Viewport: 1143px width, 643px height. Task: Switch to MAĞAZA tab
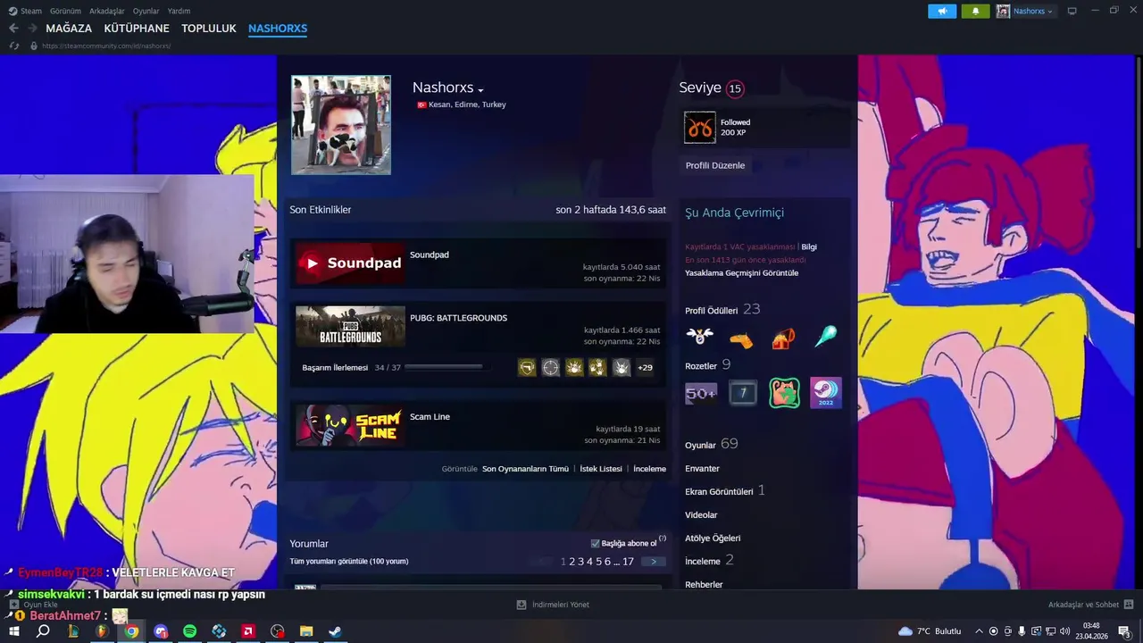point(69,29)
